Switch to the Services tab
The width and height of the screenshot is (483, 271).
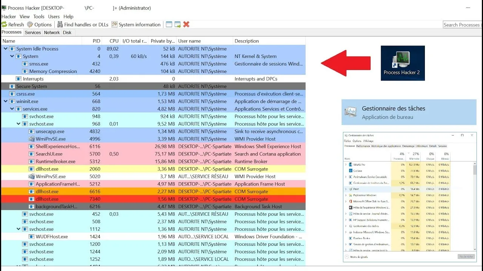[33, 32]
